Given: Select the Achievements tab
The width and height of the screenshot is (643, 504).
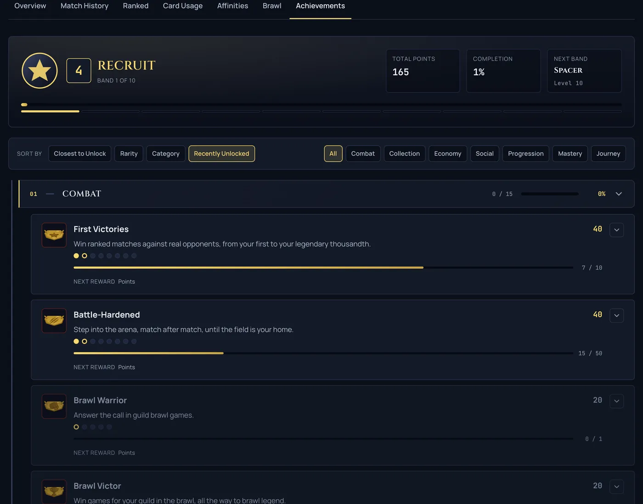Looking at the screenshot, I should 320,6.
